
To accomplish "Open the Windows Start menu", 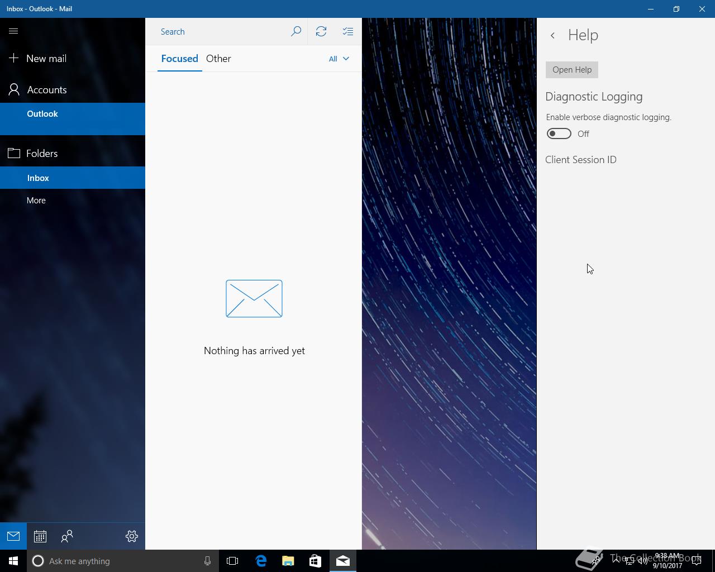I will (x=13, y=561).
